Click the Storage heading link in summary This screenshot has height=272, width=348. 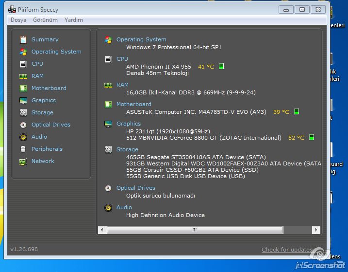point(127,149)
